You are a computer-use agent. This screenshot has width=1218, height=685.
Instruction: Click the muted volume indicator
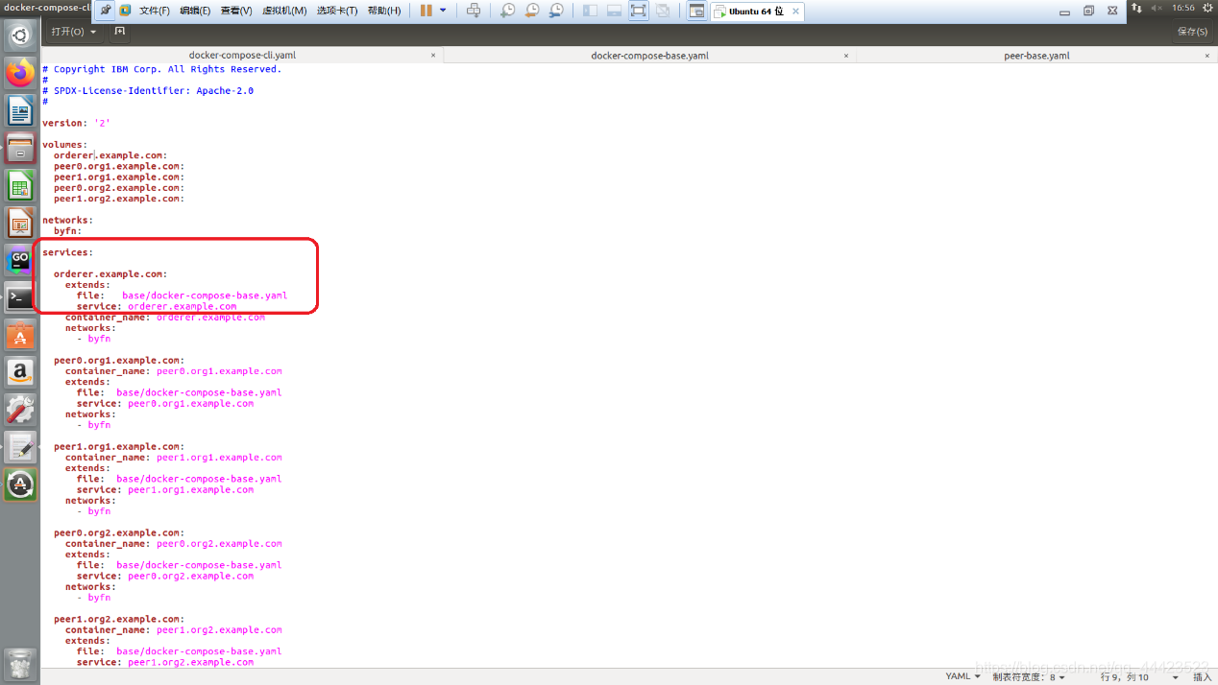(x=1156, y=8)
